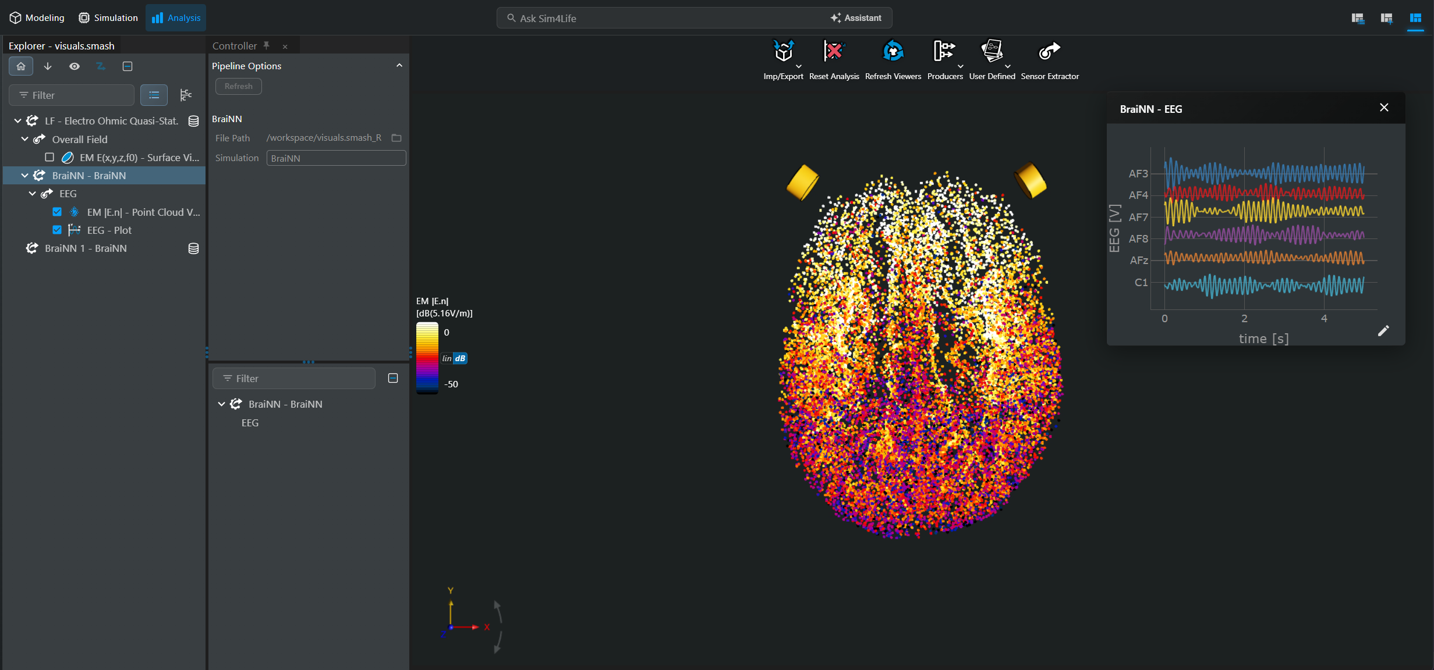Click the folder browse icon for File Path
Image resolution: width=1434 pixels, height=670 pixels.
tap(396, 138)
